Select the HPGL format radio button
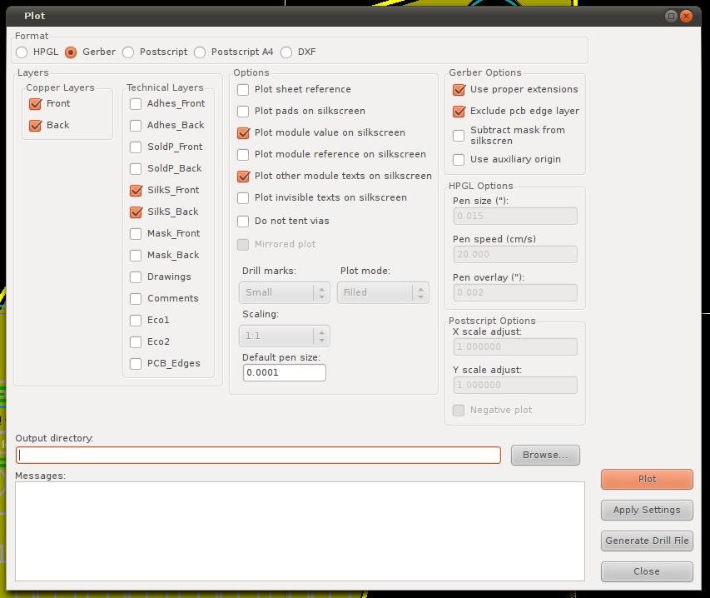The height and width of the screenshot is (598, 710). click(22, 52)
